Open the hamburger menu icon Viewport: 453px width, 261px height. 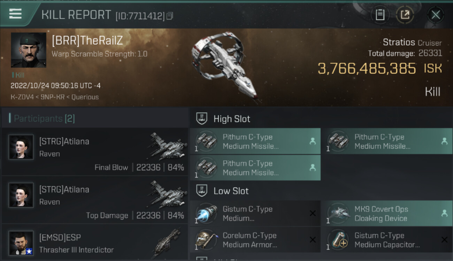coord(16,14)
